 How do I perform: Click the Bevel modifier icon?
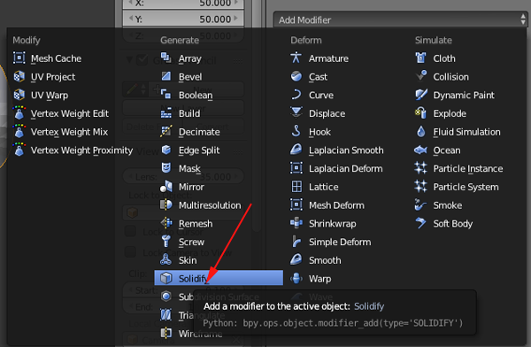point(166,76)
